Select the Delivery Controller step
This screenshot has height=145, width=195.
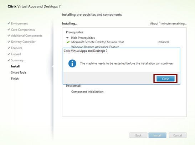click(23, 42)
